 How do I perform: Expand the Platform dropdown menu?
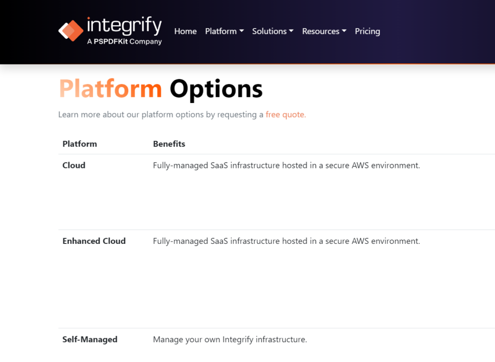[224, 31]
